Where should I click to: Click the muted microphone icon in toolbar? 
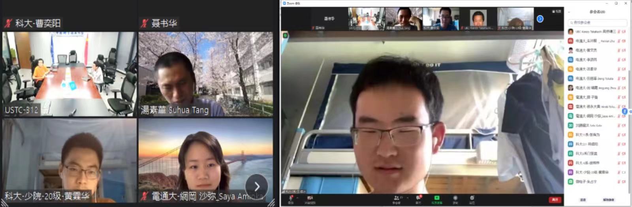point(291,198)
